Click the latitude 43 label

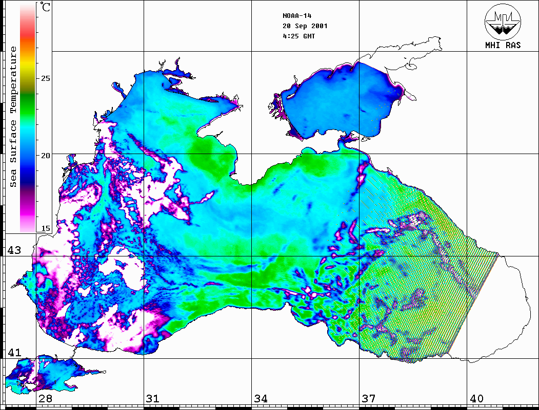tap(14, 251)
